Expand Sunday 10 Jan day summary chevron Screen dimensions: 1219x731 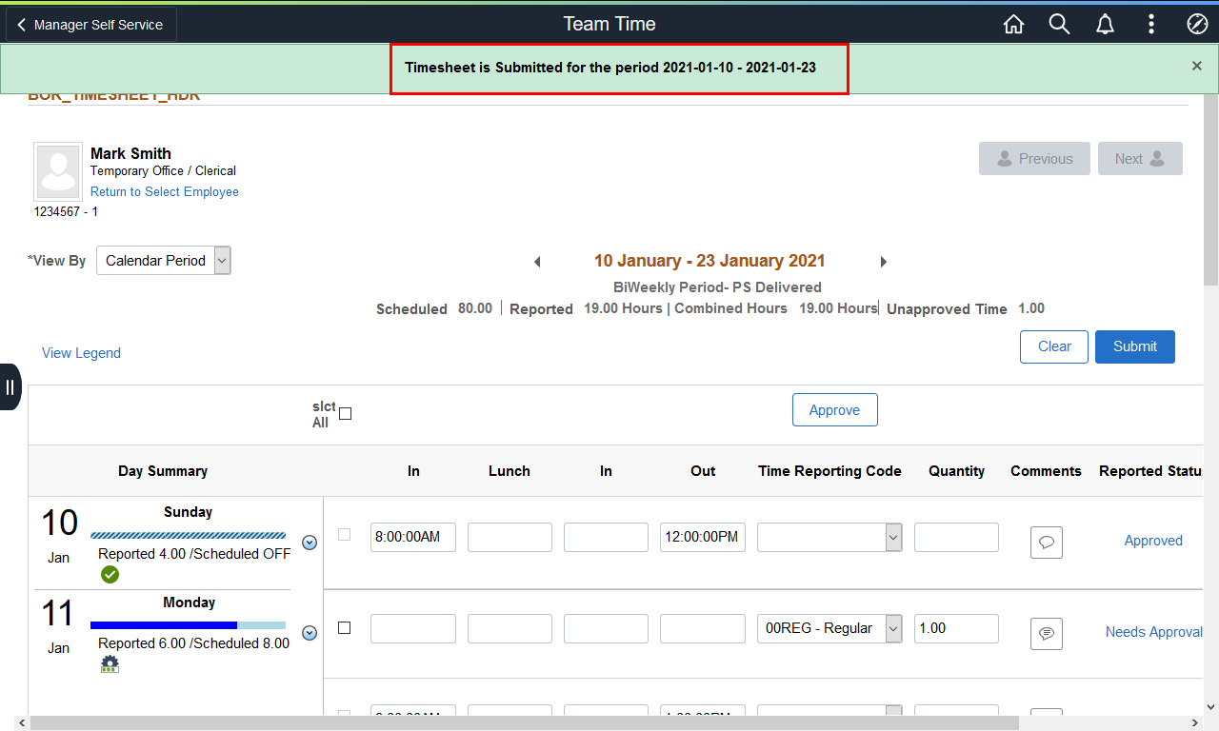coord(310,543)
